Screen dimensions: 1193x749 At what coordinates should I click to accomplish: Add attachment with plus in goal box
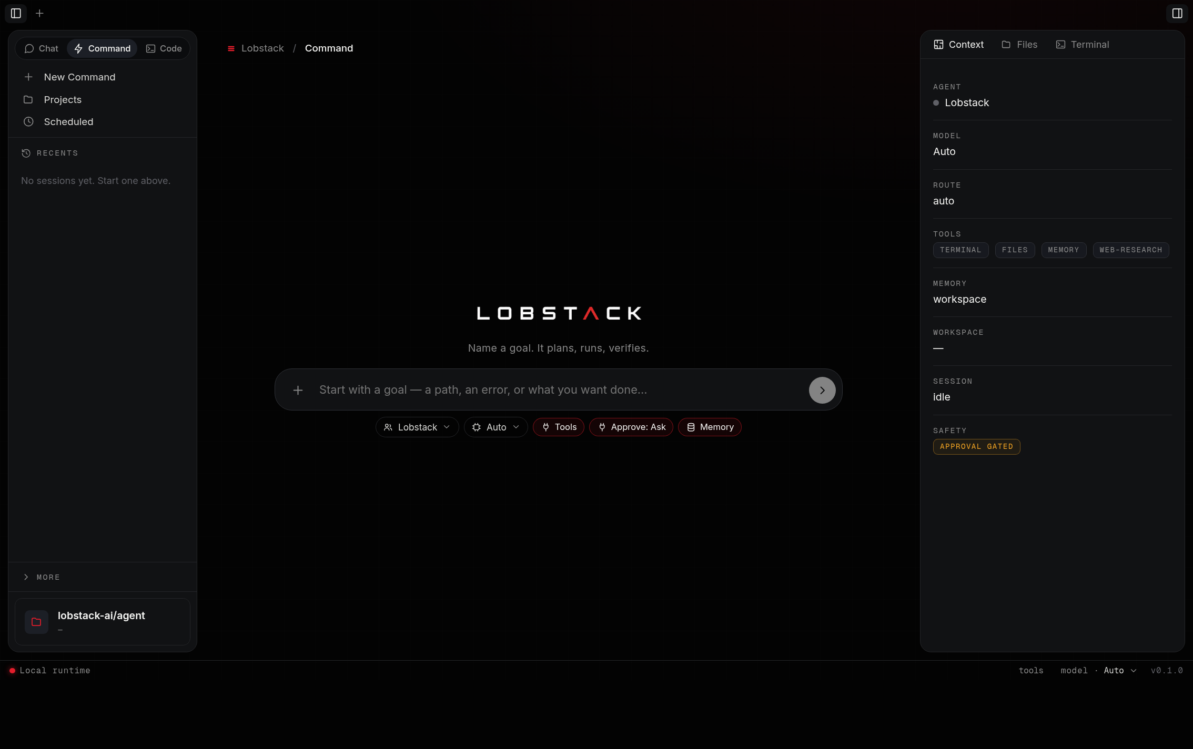[x=298, y=390]
